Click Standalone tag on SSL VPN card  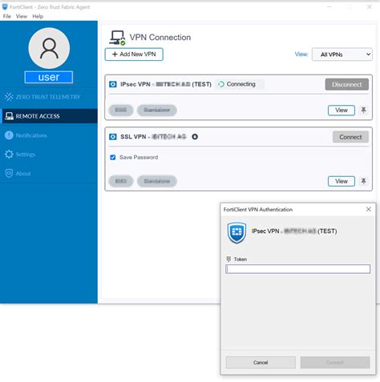coord(157,181)
